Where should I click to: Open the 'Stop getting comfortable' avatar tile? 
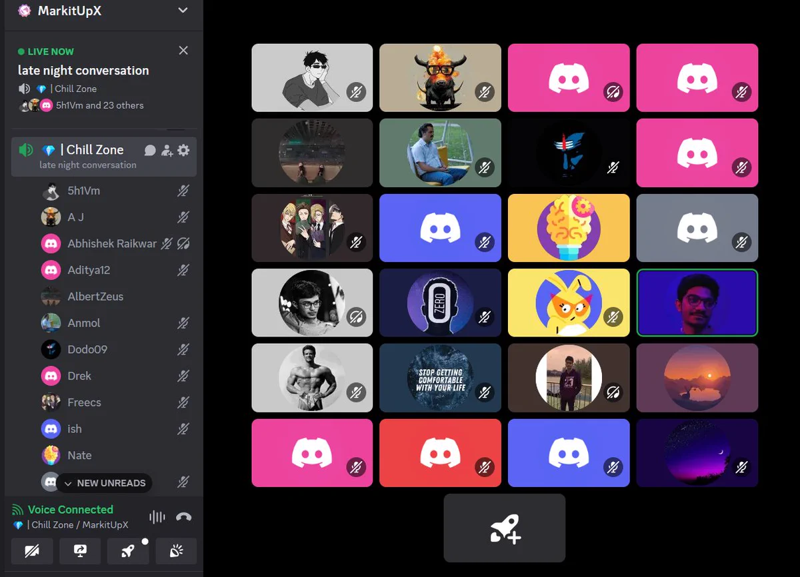coord(440,378)
